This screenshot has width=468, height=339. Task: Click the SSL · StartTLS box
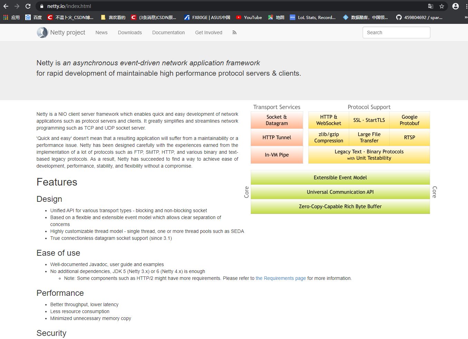click(369, 120)
